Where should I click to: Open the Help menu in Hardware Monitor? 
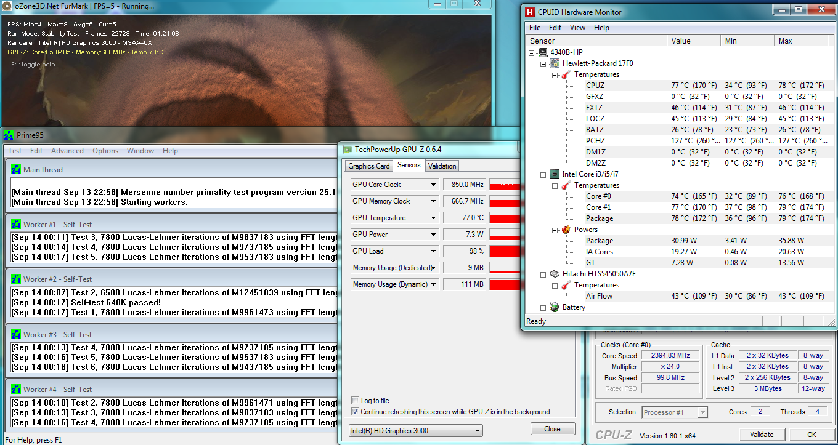[x=601, y=28]
